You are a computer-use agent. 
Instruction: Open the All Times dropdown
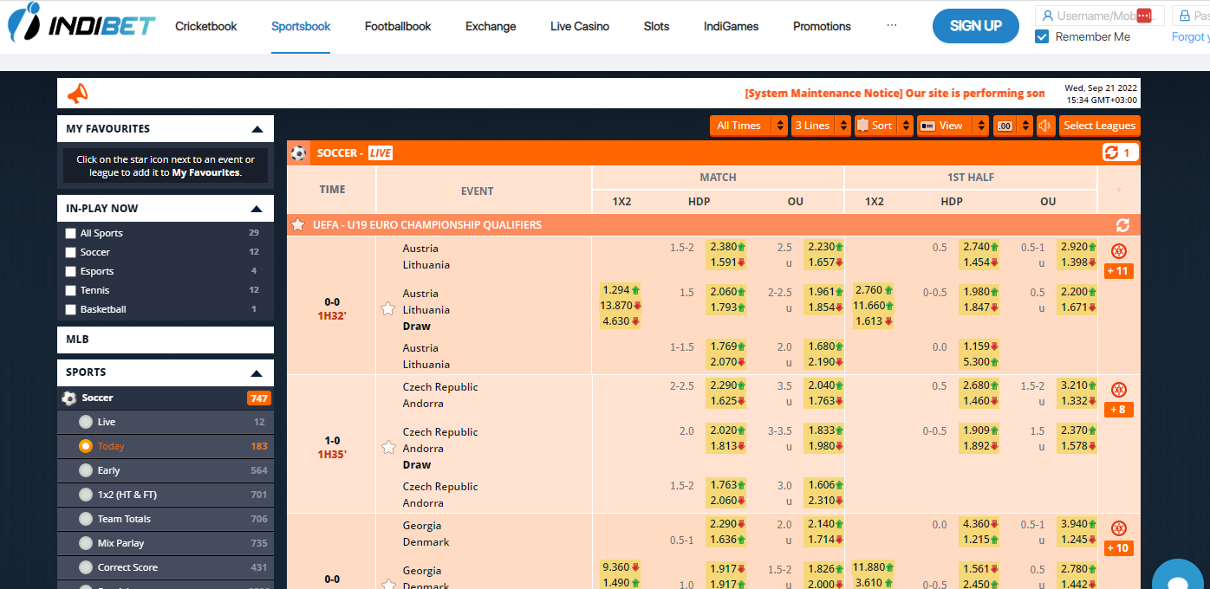click(x=748, y=126)
